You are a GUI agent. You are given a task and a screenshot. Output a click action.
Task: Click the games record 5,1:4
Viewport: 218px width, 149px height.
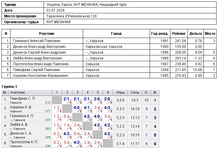120,144
